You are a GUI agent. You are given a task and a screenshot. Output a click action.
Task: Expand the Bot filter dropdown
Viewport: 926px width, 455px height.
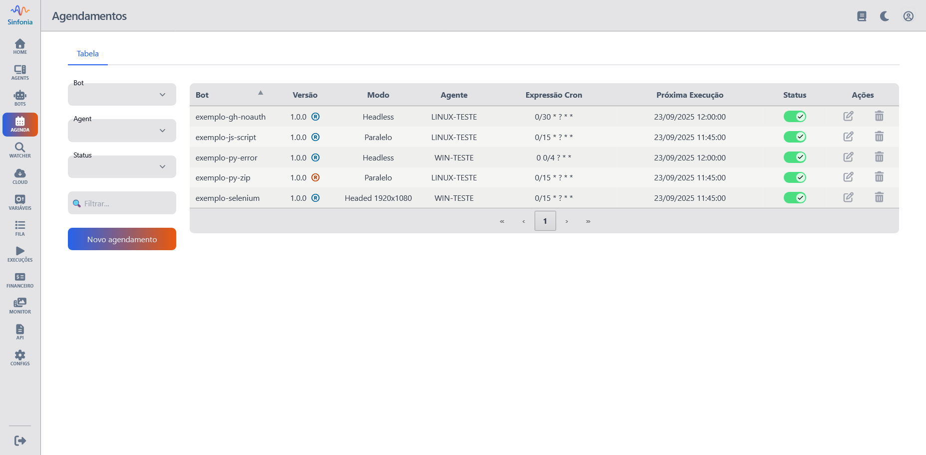point(122,95)
